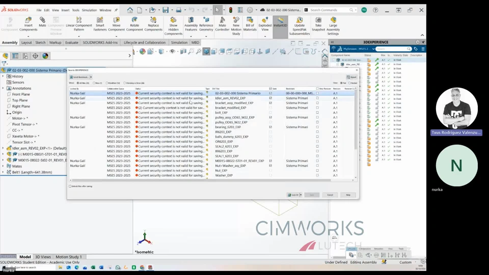The width and height of the screenshot is (489, 275).
Task: Expand the Belt1 tree node
Action: pos(3,172)
